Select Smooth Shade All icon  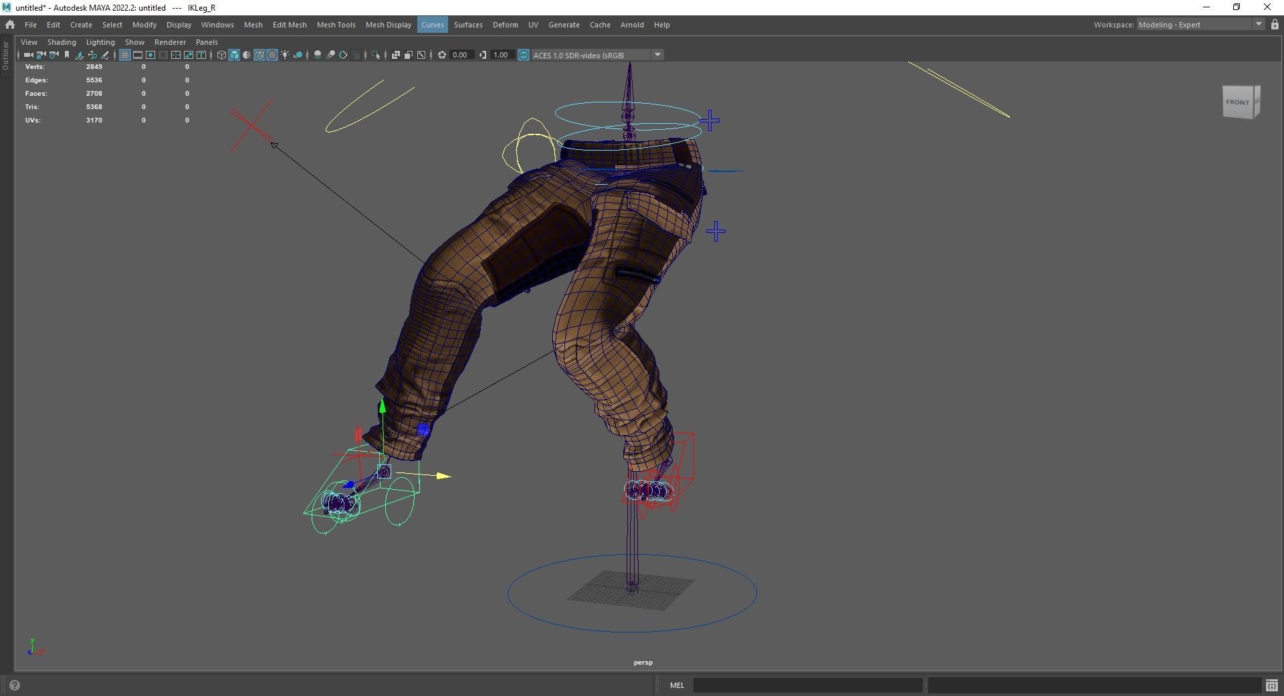coord(234,55)
